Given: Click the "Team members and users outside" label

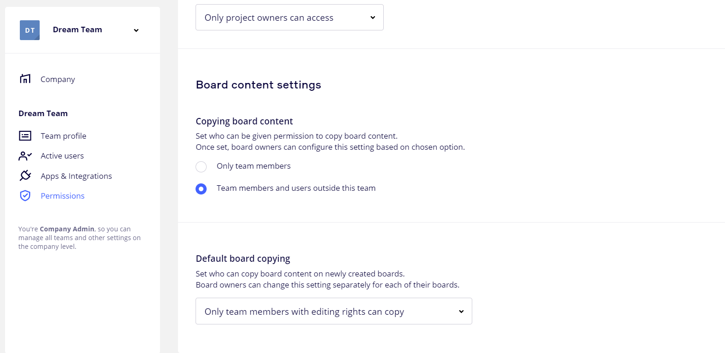Looking at the screenshot, I should click(x=296, y=188).
